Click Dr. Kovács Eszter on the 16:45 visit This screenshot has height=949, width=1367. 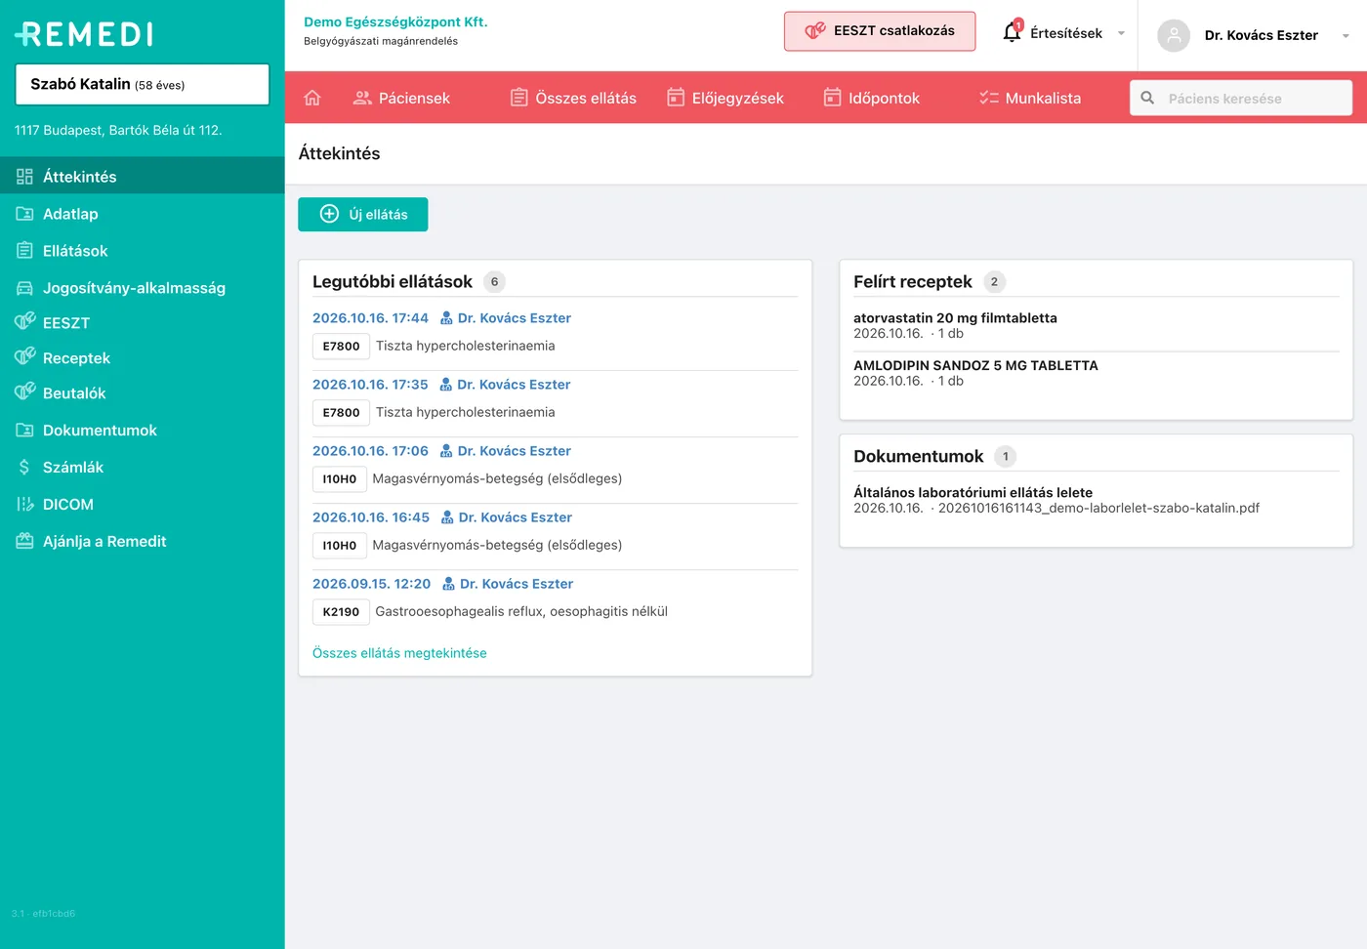coord(516,517)
